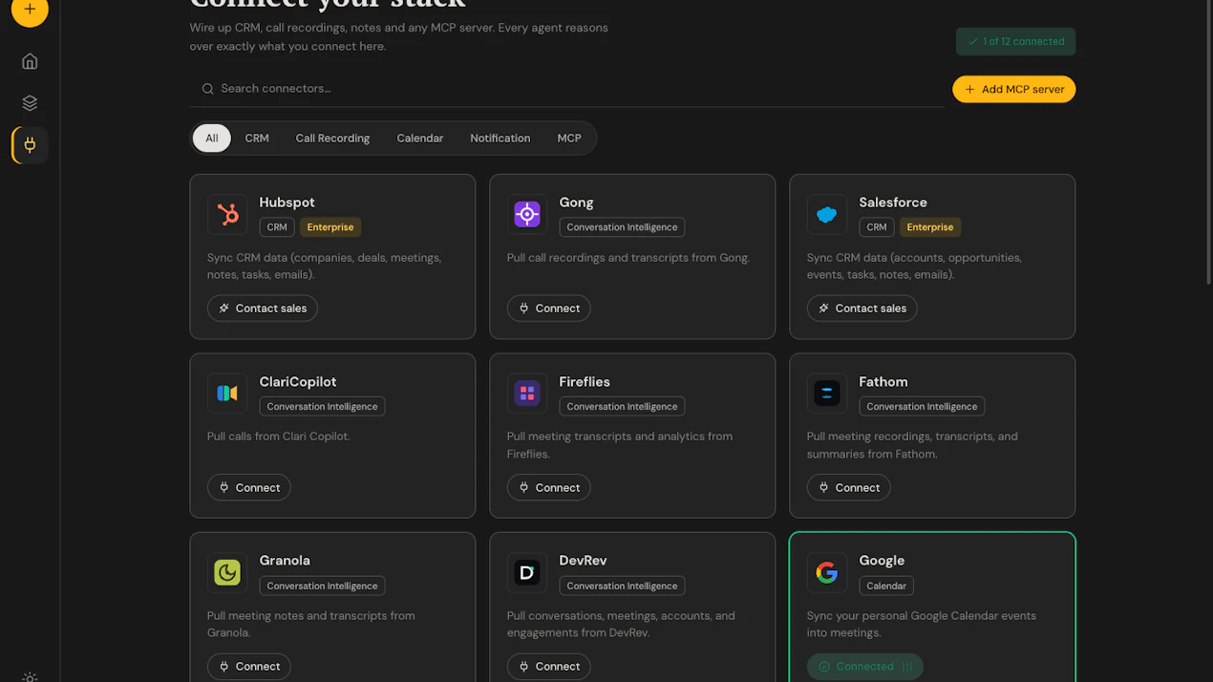This screenshot has height=682, width=1213.
Task: Click Add MCP server button
Action: point(1013,89)
